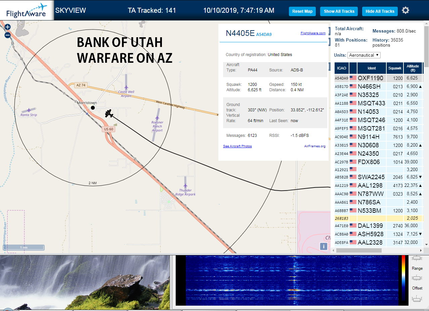The height and width of the screenshot is (311, 429).
Task: Select the N14053 aircraft row
Action: click(378, 111)
